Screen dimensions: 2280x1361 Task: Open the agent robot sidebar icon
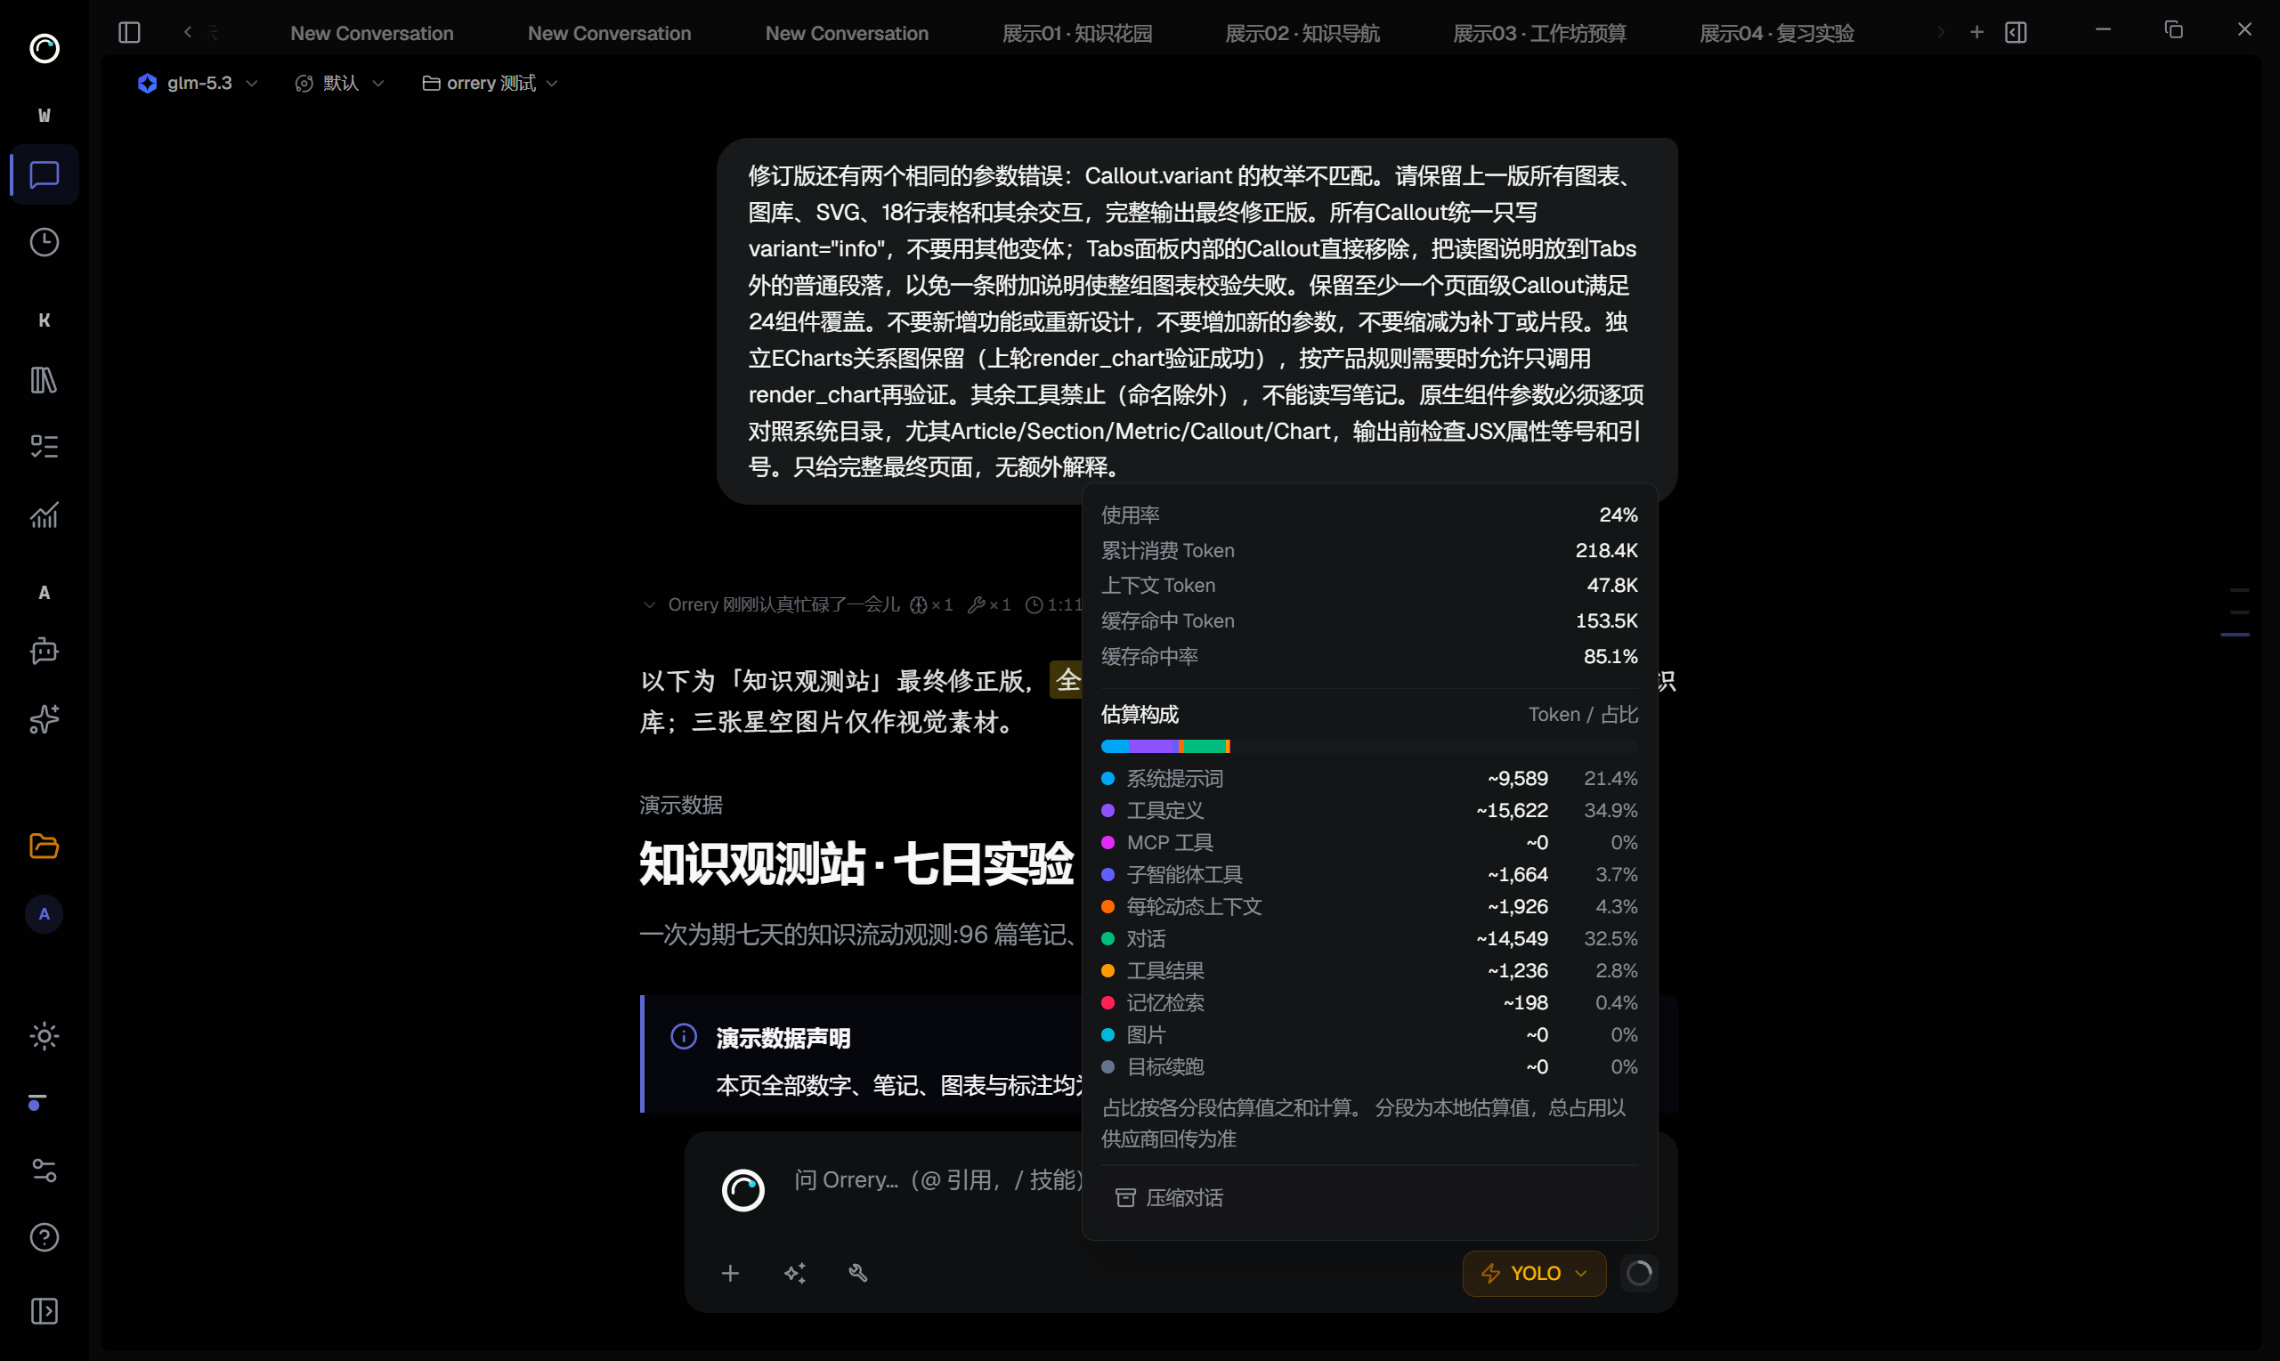(44, 652)
